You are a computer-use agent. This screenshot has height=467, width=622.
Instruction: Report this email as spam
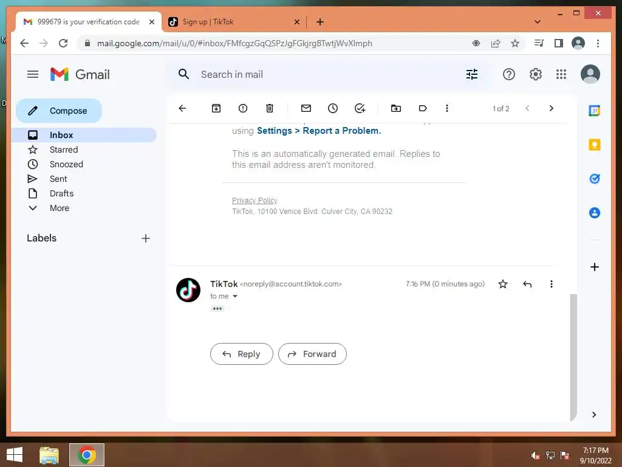(243, 108)
